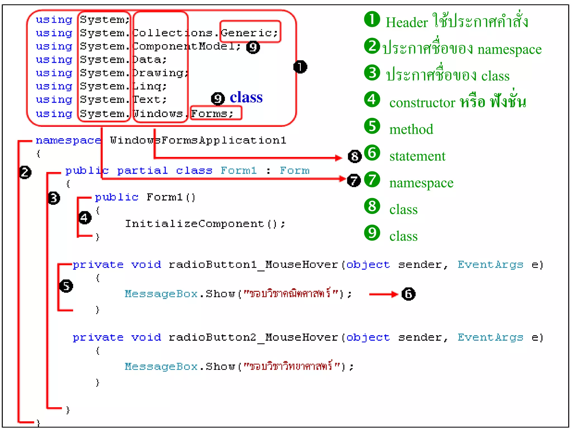Click the bold blue class label
Viewport: 572px width, 429px height.
coord(246,97)
